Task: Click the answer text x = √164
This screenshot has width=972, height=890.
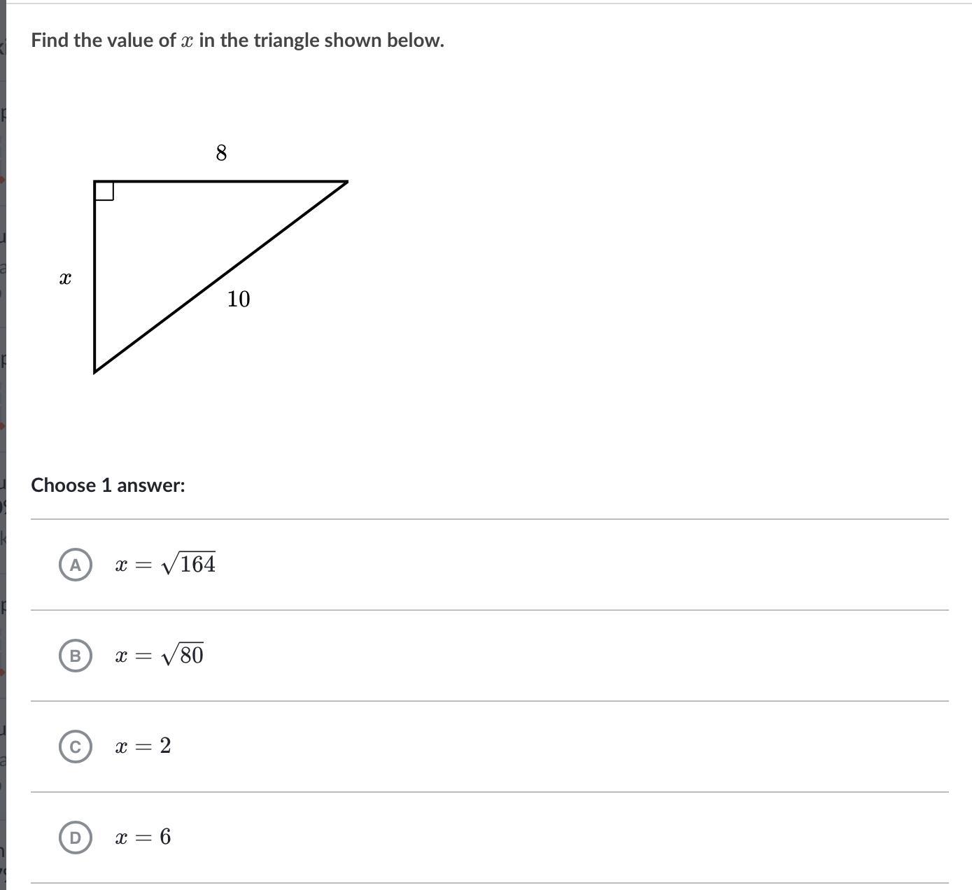Action: pos(165,564)
